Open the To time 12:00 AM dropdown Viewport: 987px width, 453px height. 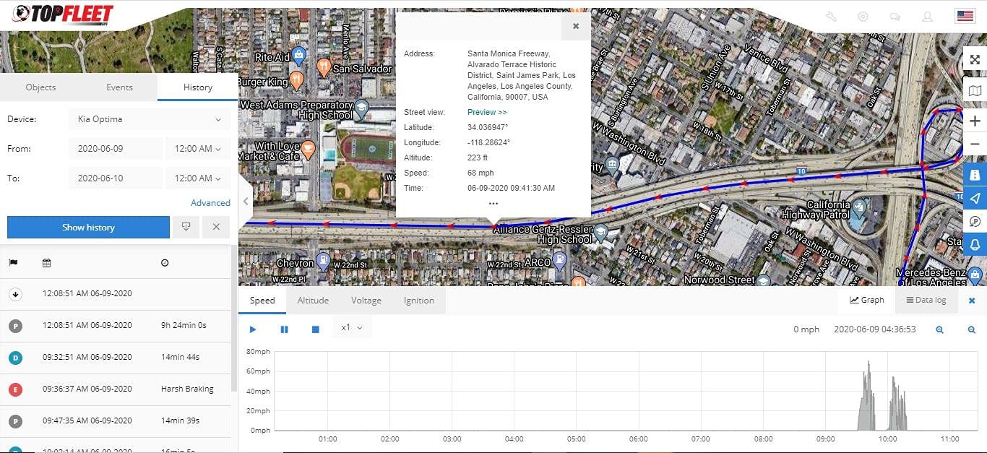pos(198,178)
